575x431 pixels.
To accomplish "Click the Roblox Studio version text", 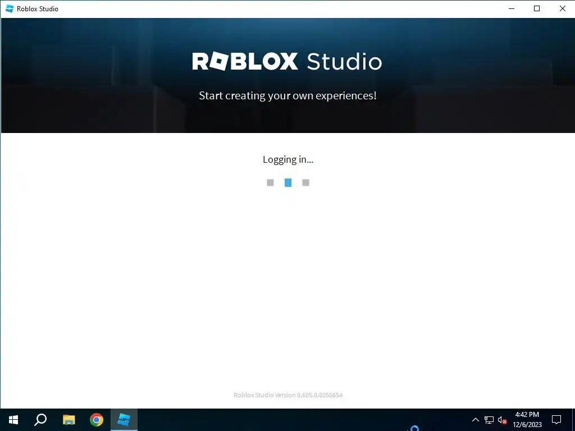I will 288,395.
